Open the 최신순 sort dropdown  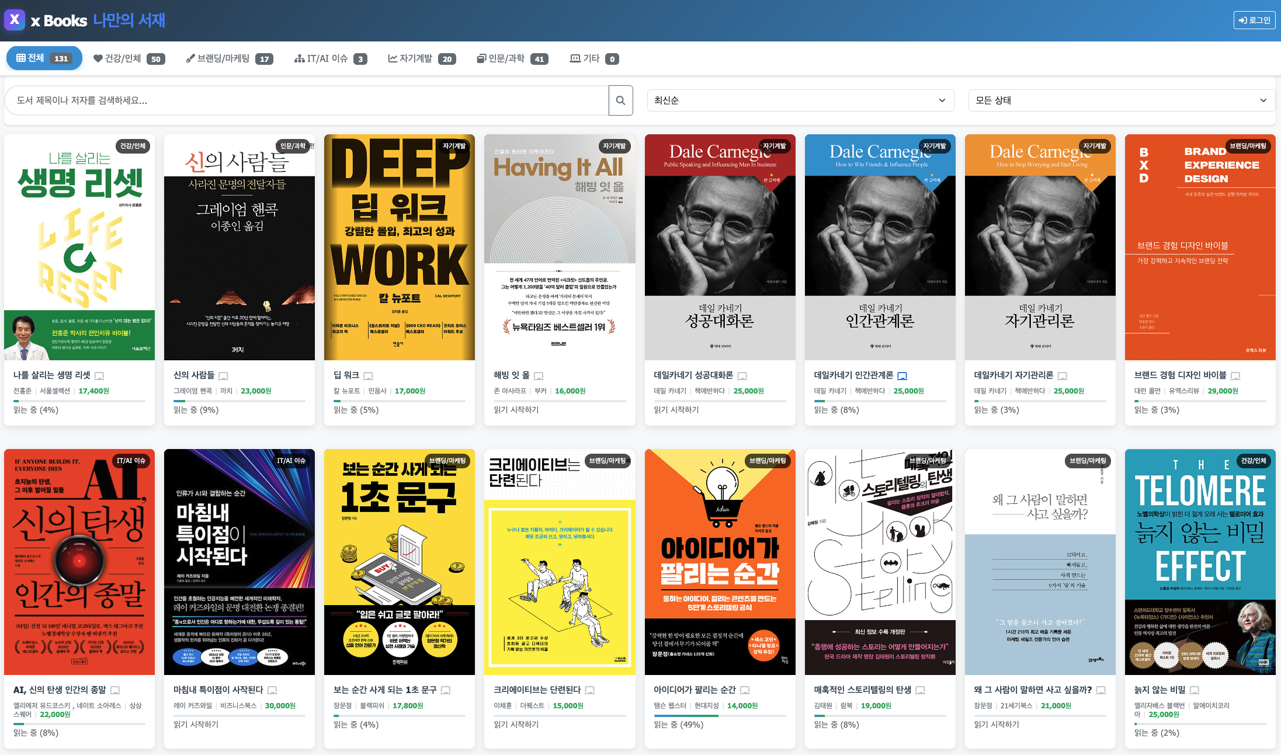(x=800, y=100)
